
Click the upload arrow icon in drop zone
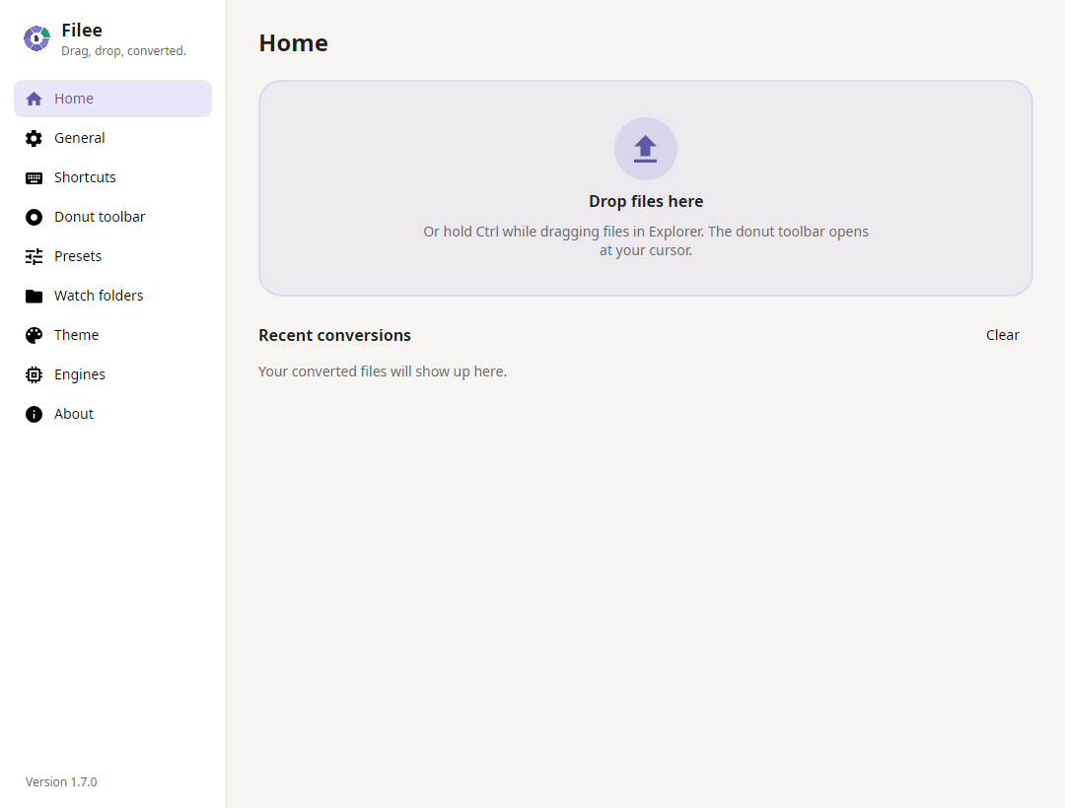645,149
